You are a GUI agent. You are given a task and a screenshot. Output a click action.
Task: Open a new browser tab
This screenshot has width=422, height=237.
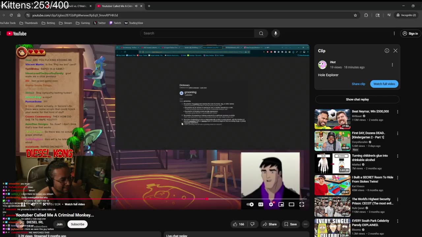pos(149,6)
